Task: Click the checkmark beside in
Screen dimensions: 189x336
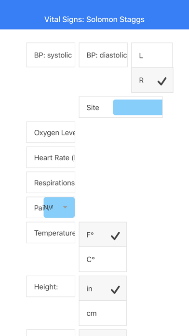Action: click(x=115, y=290)
